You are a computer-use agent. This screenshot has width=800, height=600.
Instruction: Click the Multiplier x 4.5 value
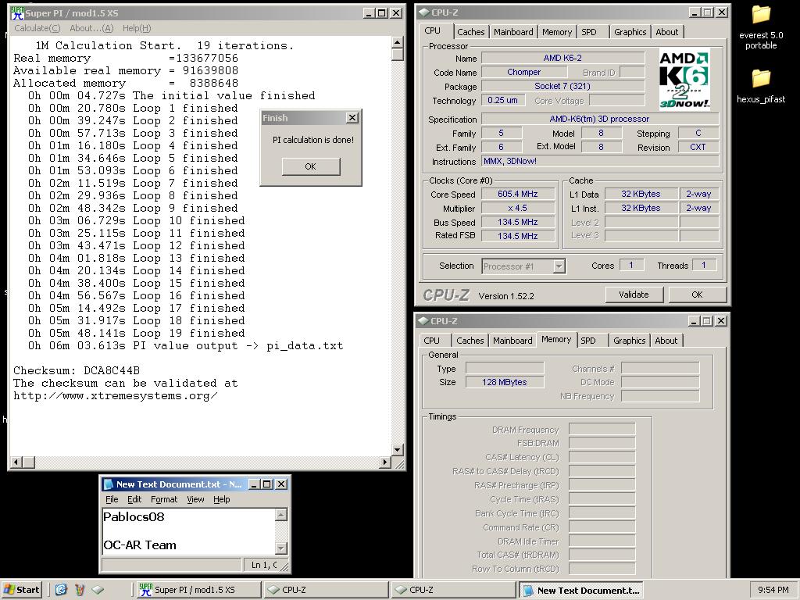(x=518, y=208)
